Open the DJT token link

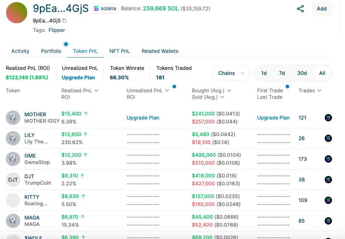[29, 177]
